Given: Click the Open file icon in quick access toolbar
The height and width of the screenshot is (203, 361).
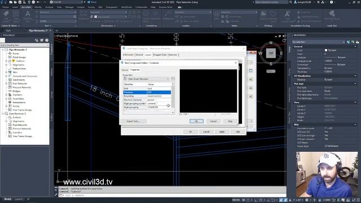Looking at the screenshot, I should click(15, 2).
